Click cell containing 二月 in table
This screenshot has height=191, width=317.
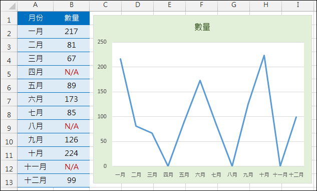(x=36, y=45)
